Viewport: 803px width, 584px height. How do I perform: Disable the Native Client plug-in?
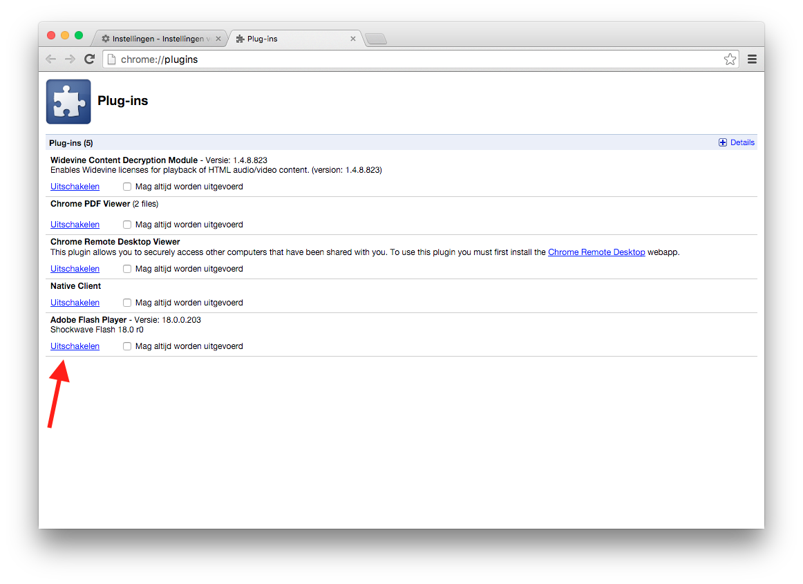pos(75,303)
